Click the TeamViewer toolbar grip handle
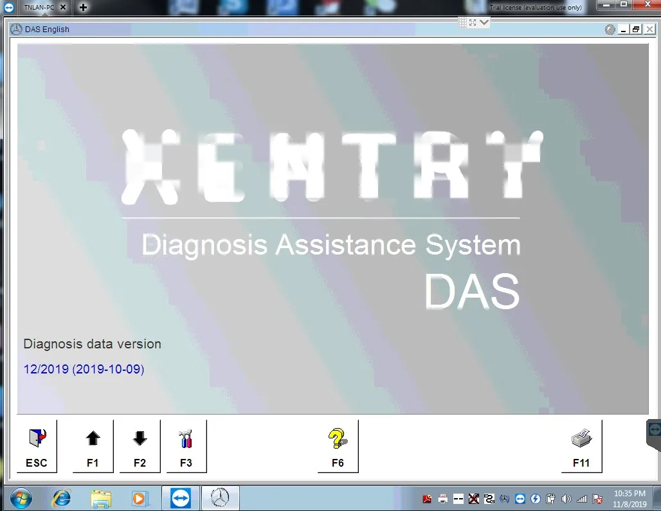661x511 pixels. point(462,22)
